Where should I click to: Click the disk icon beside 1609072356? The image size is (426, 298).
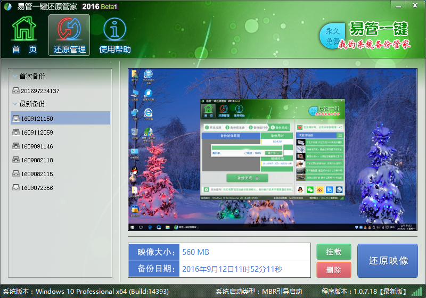click(16, 187)
